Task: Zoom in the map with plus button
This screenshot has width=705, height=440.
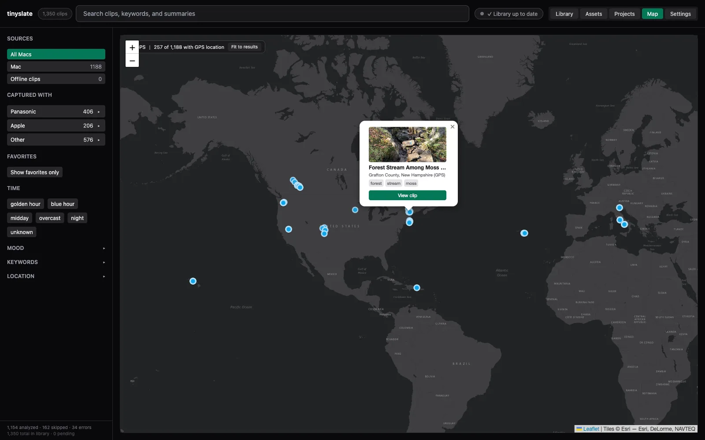Action: (x=132, y=47)
